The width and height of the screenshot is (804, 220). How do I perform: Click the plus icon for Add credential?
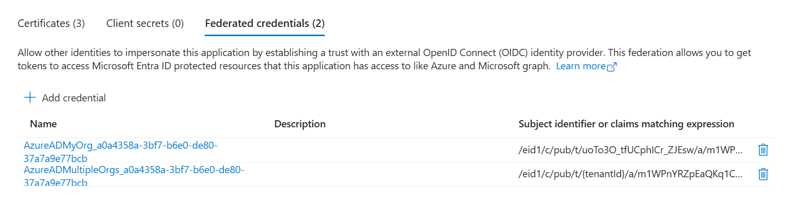(30, 98)
